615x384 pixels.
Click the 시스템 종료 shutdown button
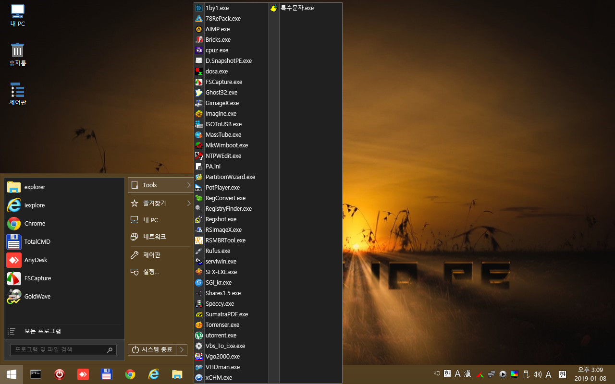click(x=152, y=350)
